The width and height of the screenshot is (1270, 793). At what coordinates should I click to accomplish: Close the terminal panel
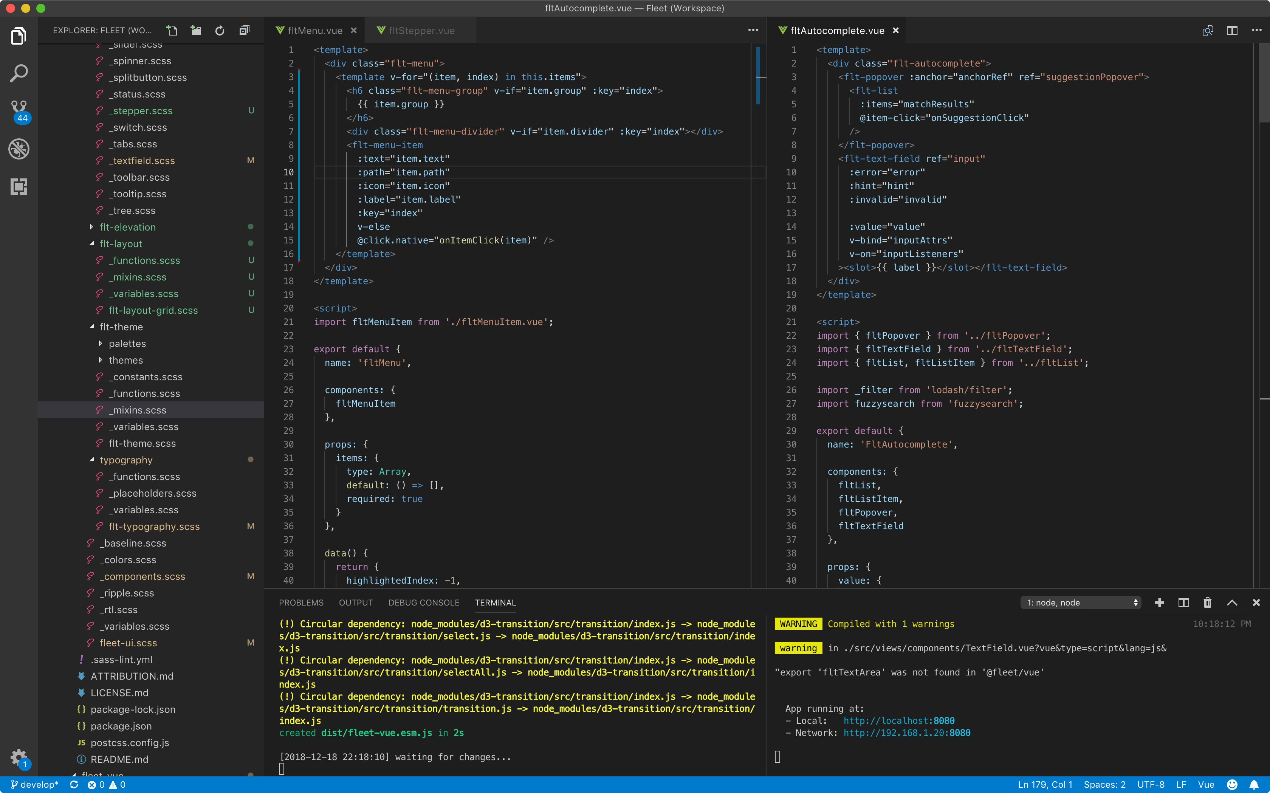pos(1256,602)
